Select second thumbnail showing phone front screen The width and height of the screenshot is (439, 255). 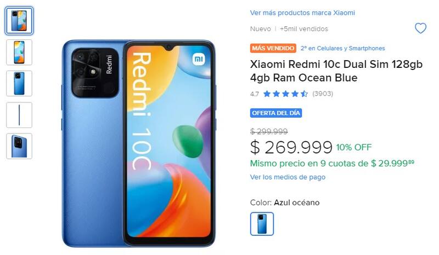coord(19,52)
